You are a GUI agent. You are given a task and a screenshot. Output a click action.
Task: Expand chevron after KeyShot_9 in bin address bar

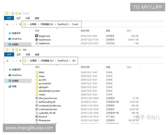pyautogui.click(x=70, y=61)
